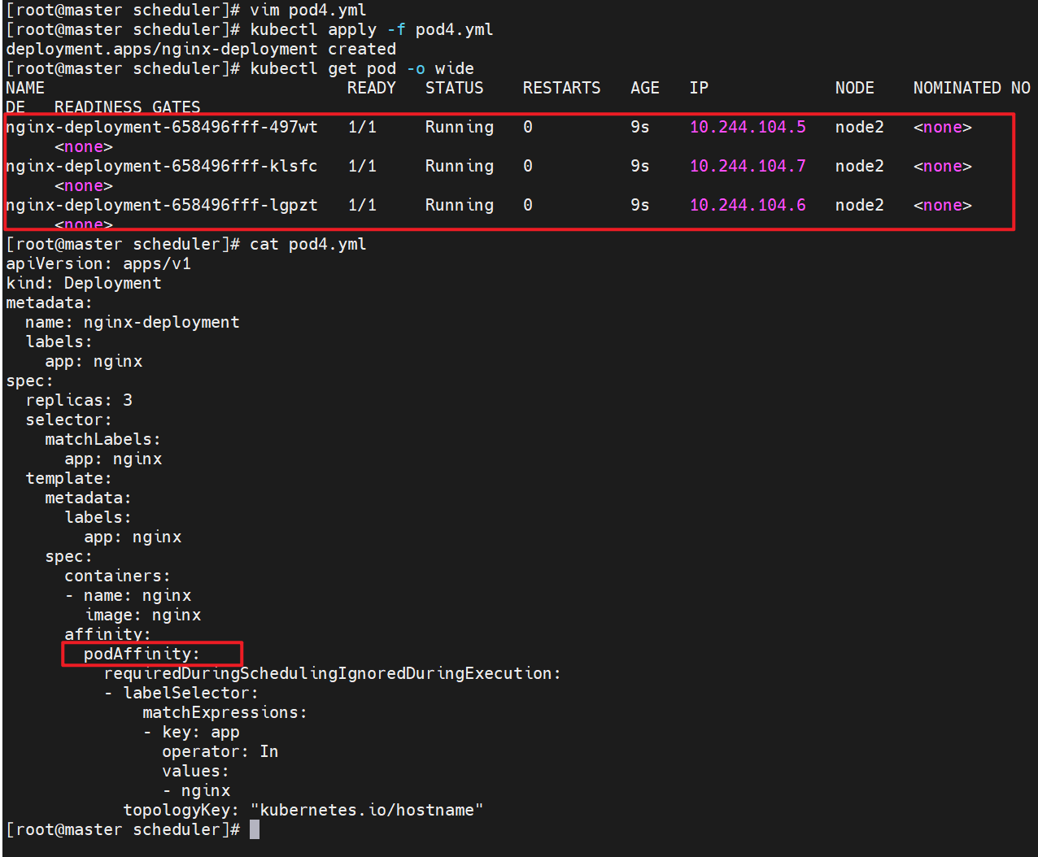Click the 'containers:' line
The image size is (1038, 857).
point(118,576)
